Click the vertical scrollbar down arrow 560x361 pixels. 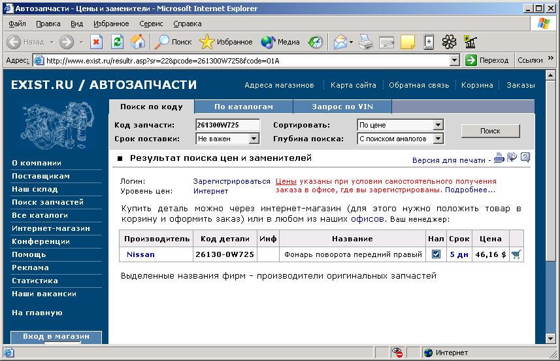(550, 338)
